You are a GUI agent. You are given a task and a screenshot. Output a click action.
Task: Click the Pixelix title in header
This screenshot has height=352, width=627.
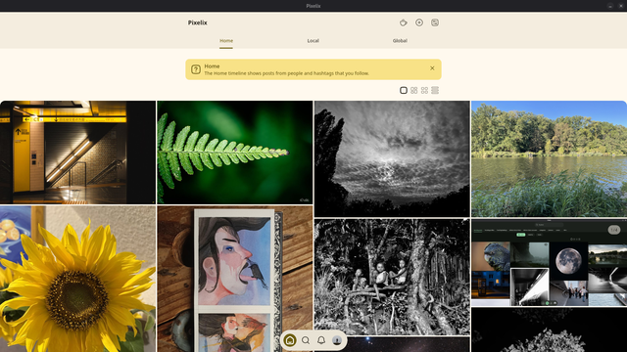(x=198, y=22)
